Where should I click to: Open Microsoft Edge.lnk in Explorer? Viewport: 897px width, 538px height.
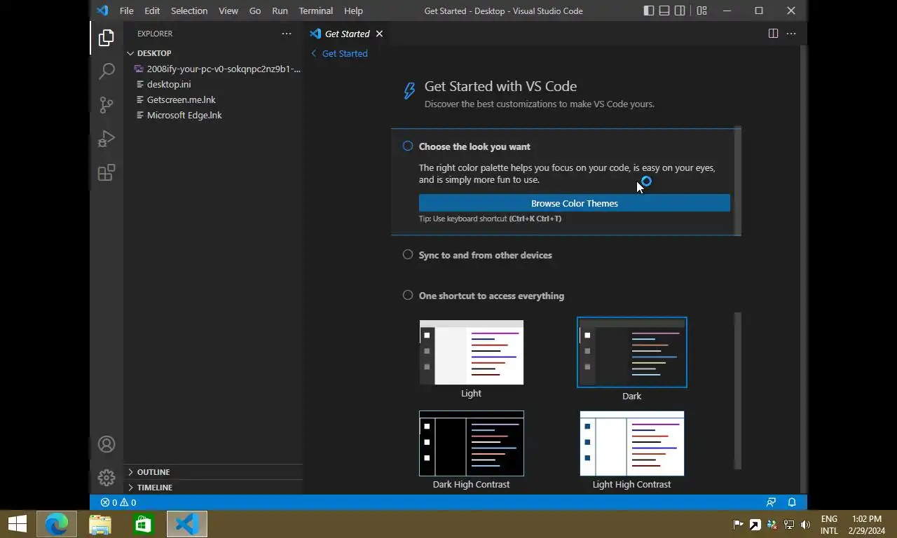tap(213, 115)
